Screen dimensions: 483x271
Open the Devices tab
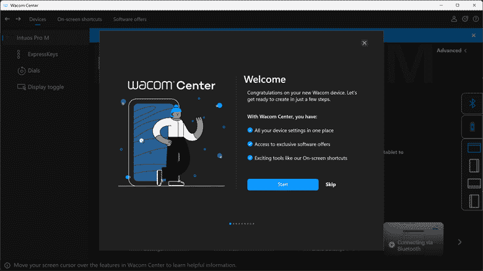38,19
